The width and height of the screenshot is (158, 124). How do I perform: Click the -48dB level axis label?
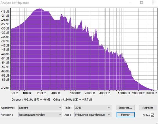[x=5, y=54]
